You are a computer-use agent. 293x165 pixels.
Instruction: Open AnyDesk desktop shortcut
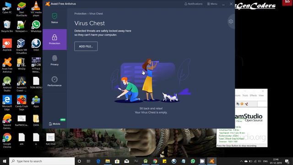pyautogui.click(x=7, y=45)
